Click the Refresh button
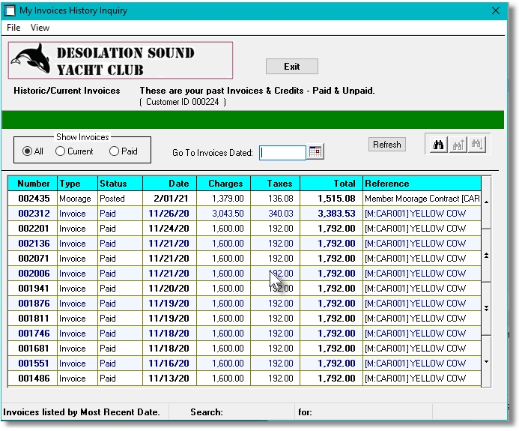The image size is (519, 431). pyautogui.click(x=387, y=145)
